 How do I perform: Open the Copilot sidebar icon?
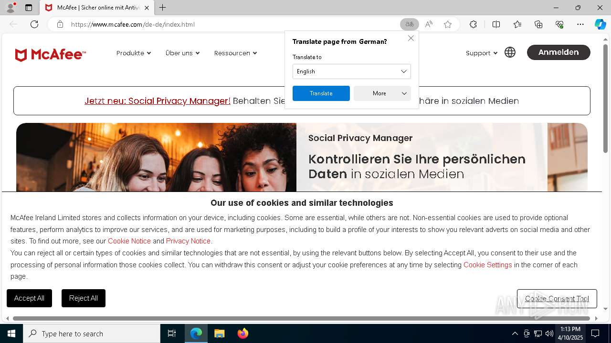[x=600, y=24]
